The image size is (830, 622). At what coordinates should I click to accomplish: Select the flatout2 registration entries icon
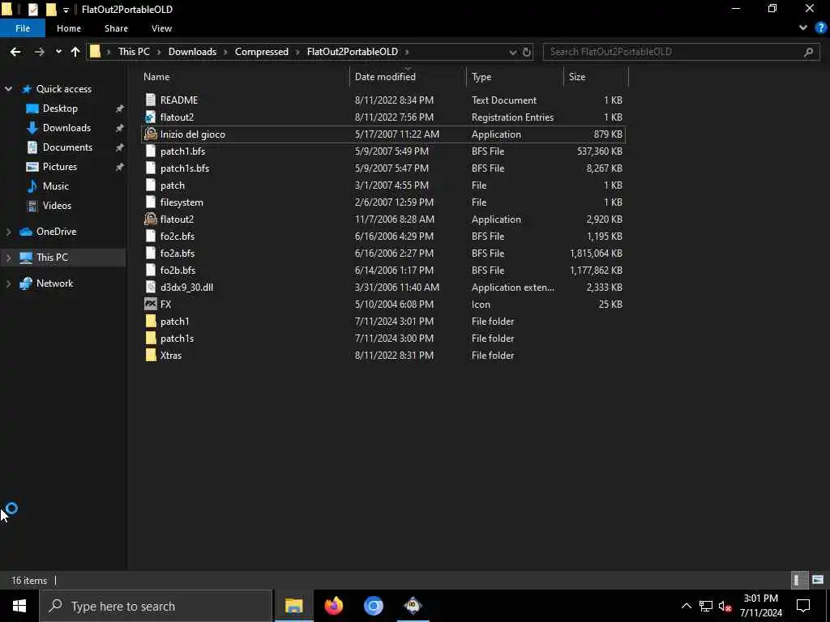tap(150, 117)
